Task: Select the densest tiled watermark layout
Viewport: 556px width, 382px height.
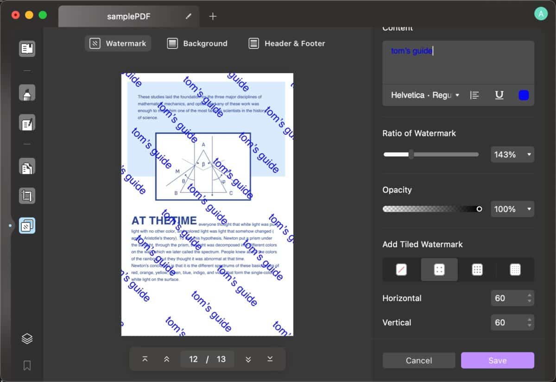Action: point(515,269)
